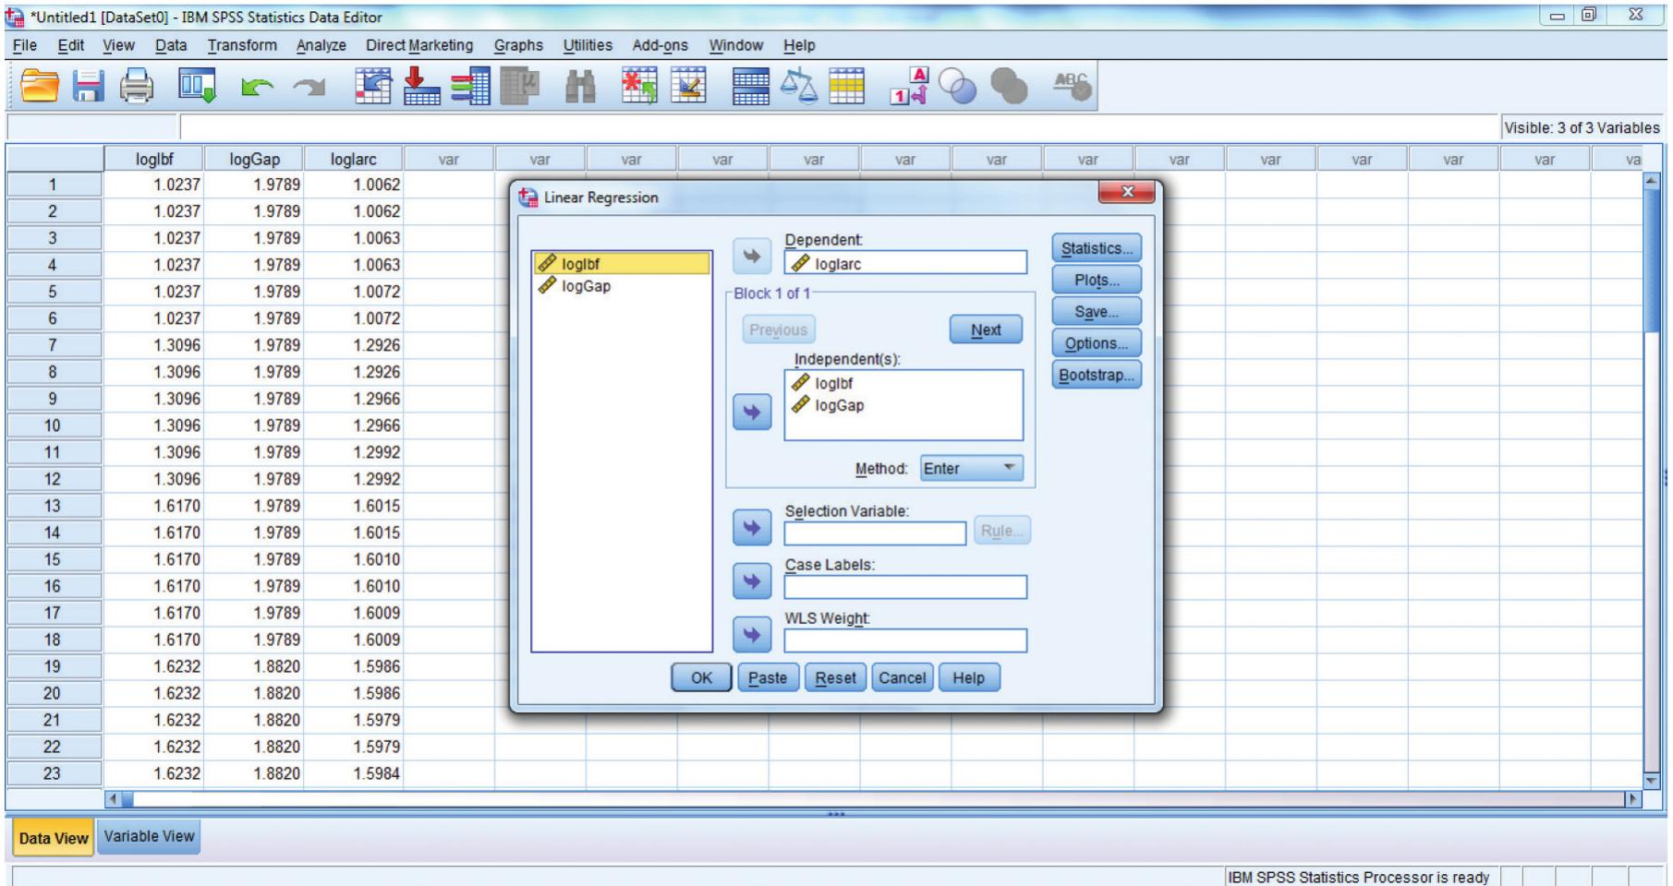This screenshot has height=886, width=1673.
Task: Switch to the Variable View tab
Action: click(149, 836)
